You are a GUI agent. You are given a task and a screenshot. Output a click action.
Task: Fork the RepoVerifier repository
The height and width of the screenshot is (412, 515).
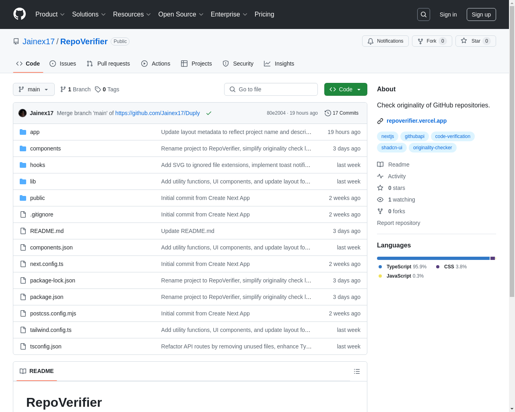tap(432, 41)
